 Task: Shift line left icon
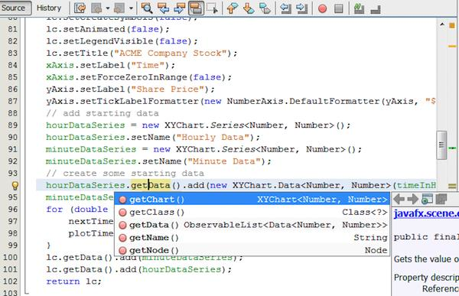pyautogui.click(x=285, y=8)
